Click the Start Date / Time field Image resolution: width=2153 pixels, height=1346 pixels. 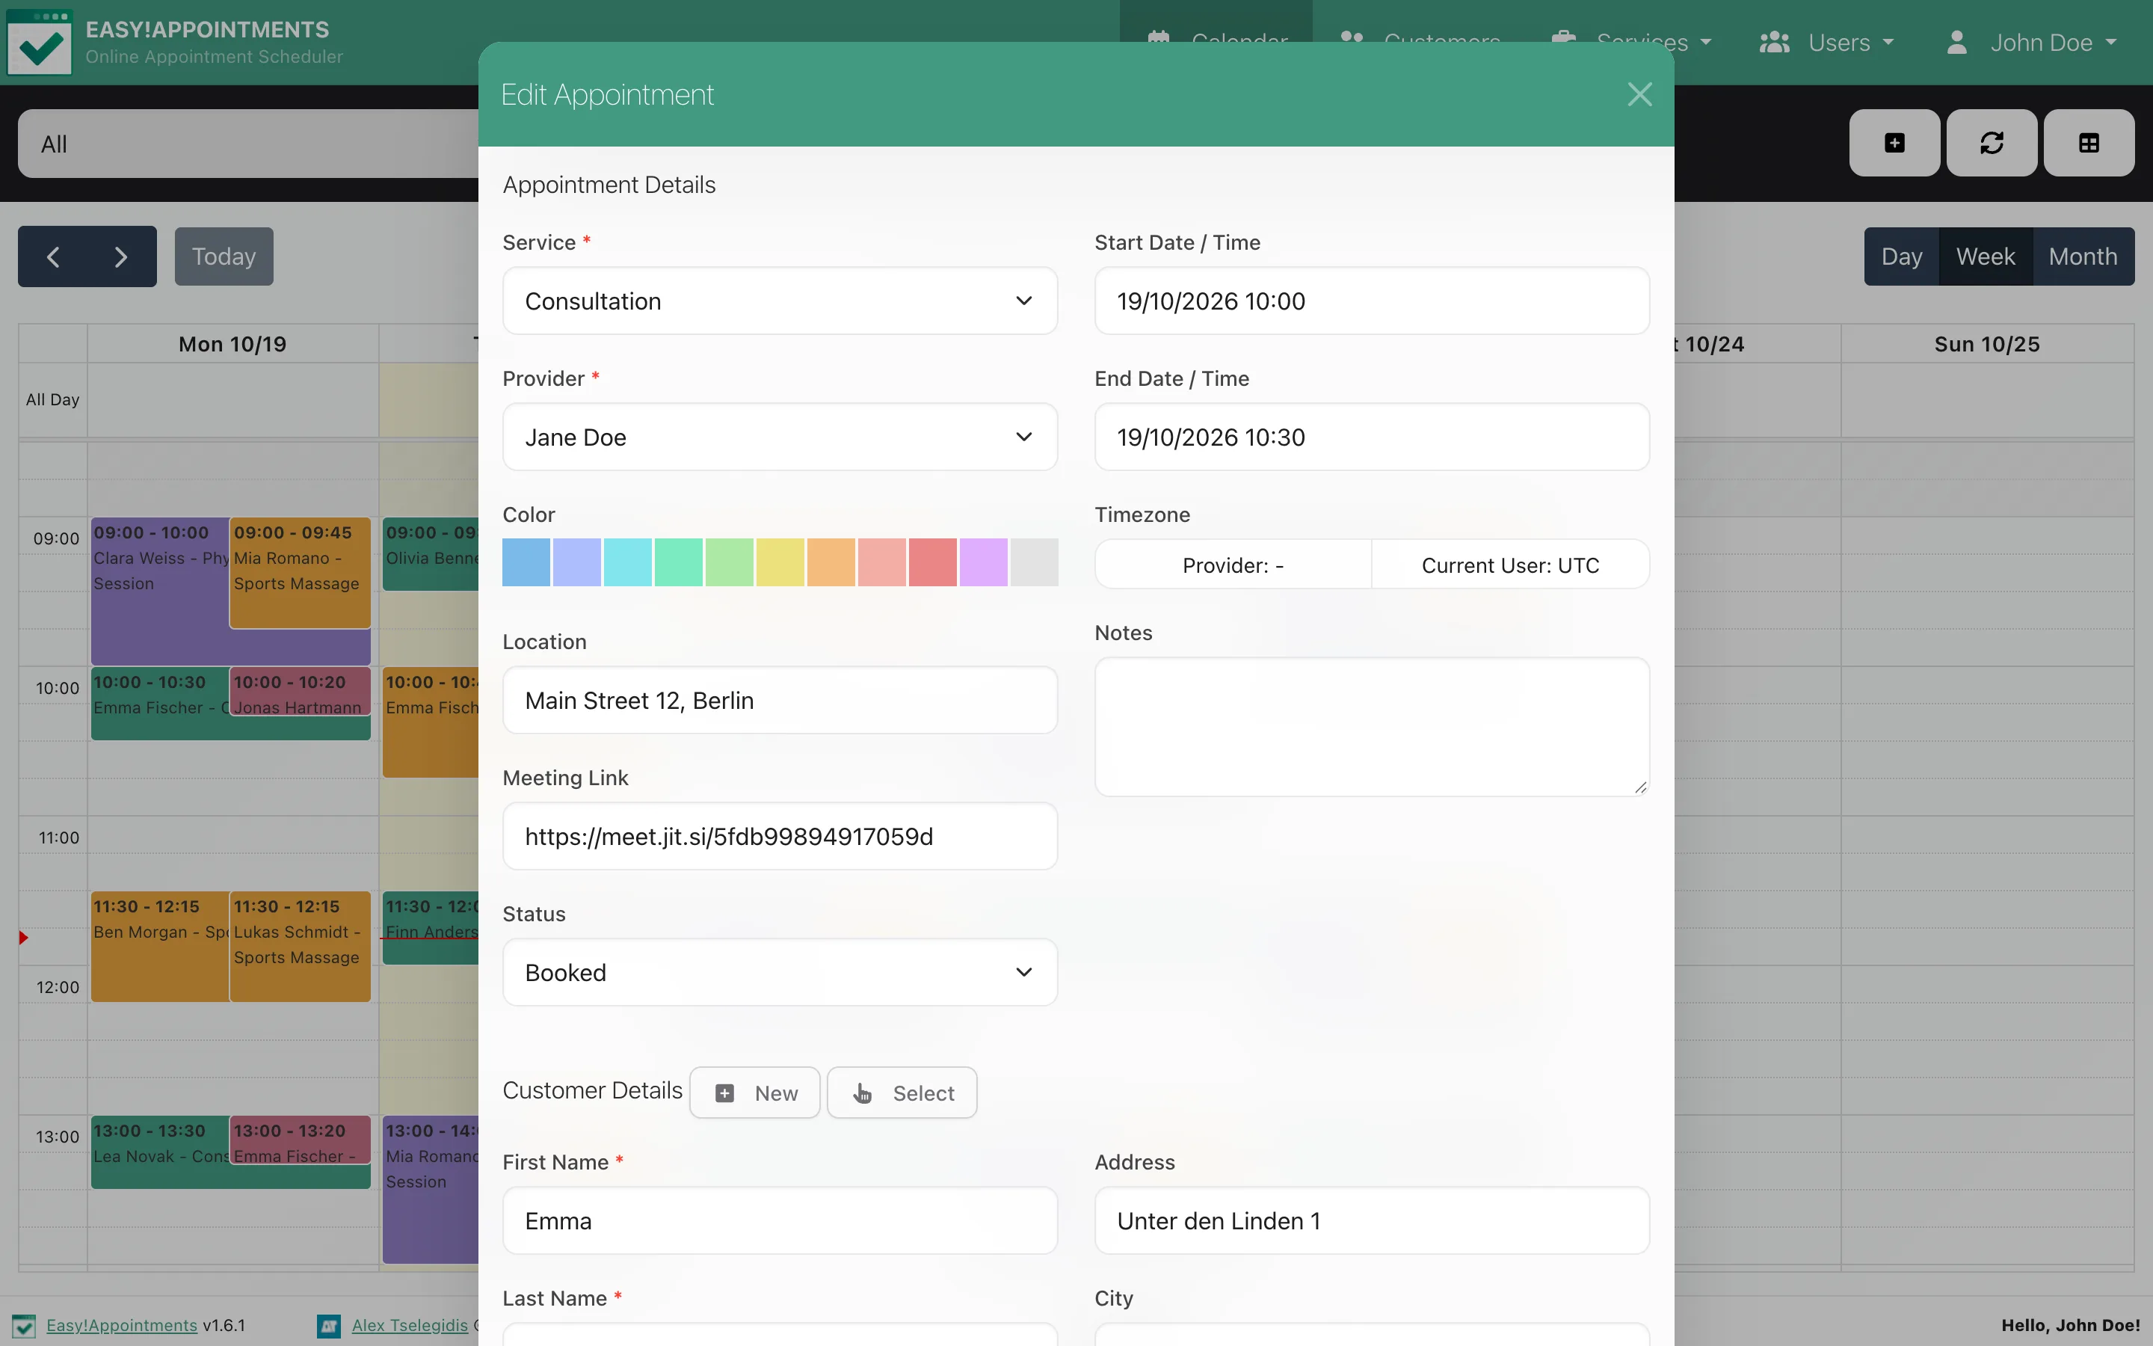[1371, 301]
